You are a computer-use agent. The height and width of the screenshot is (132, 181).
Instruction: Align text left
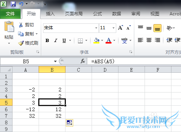click(x=141, y=40)
